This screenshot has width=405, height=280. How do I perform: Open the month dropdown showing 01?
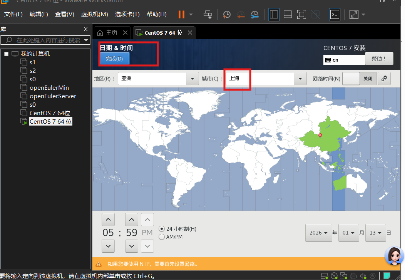[x=349, y=233]
